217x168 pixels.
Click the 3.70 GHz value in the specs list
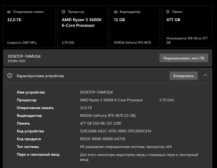point(167,100)
